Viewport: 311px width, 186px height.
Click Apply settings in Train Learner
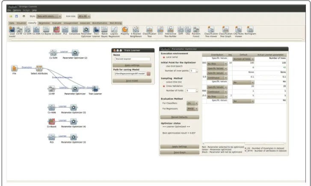pos(132,65)
